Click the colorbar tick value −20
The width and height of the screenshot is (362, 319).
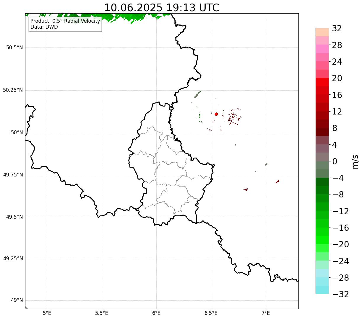[x=340, y=244]
